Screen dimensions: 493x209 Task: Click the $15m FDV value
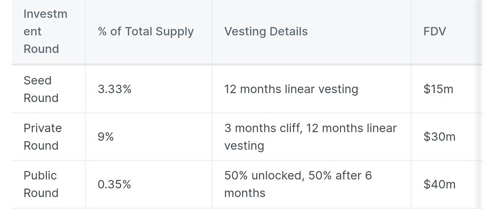438,89
